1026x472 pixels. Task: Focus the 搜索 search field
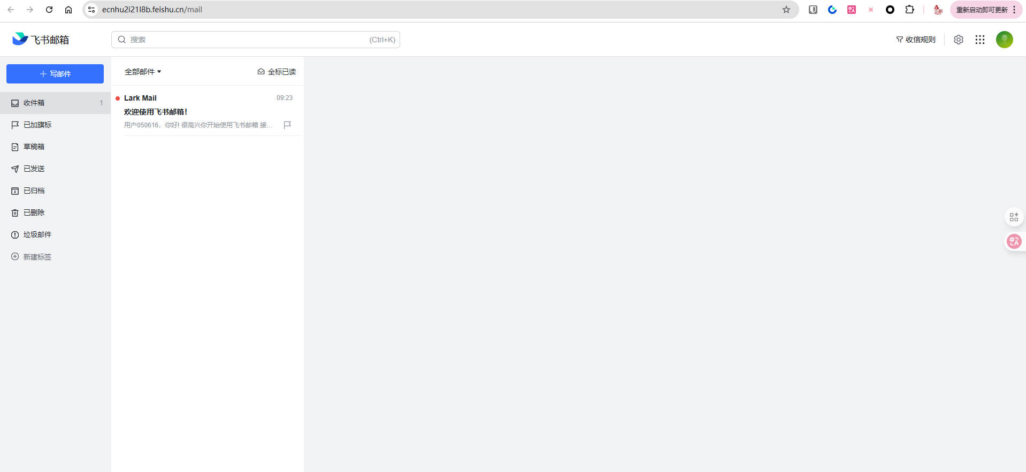point(256,40)
